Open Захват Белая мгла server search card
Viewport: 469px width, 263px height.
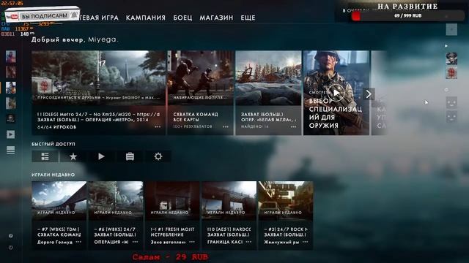tap(268, 93)
